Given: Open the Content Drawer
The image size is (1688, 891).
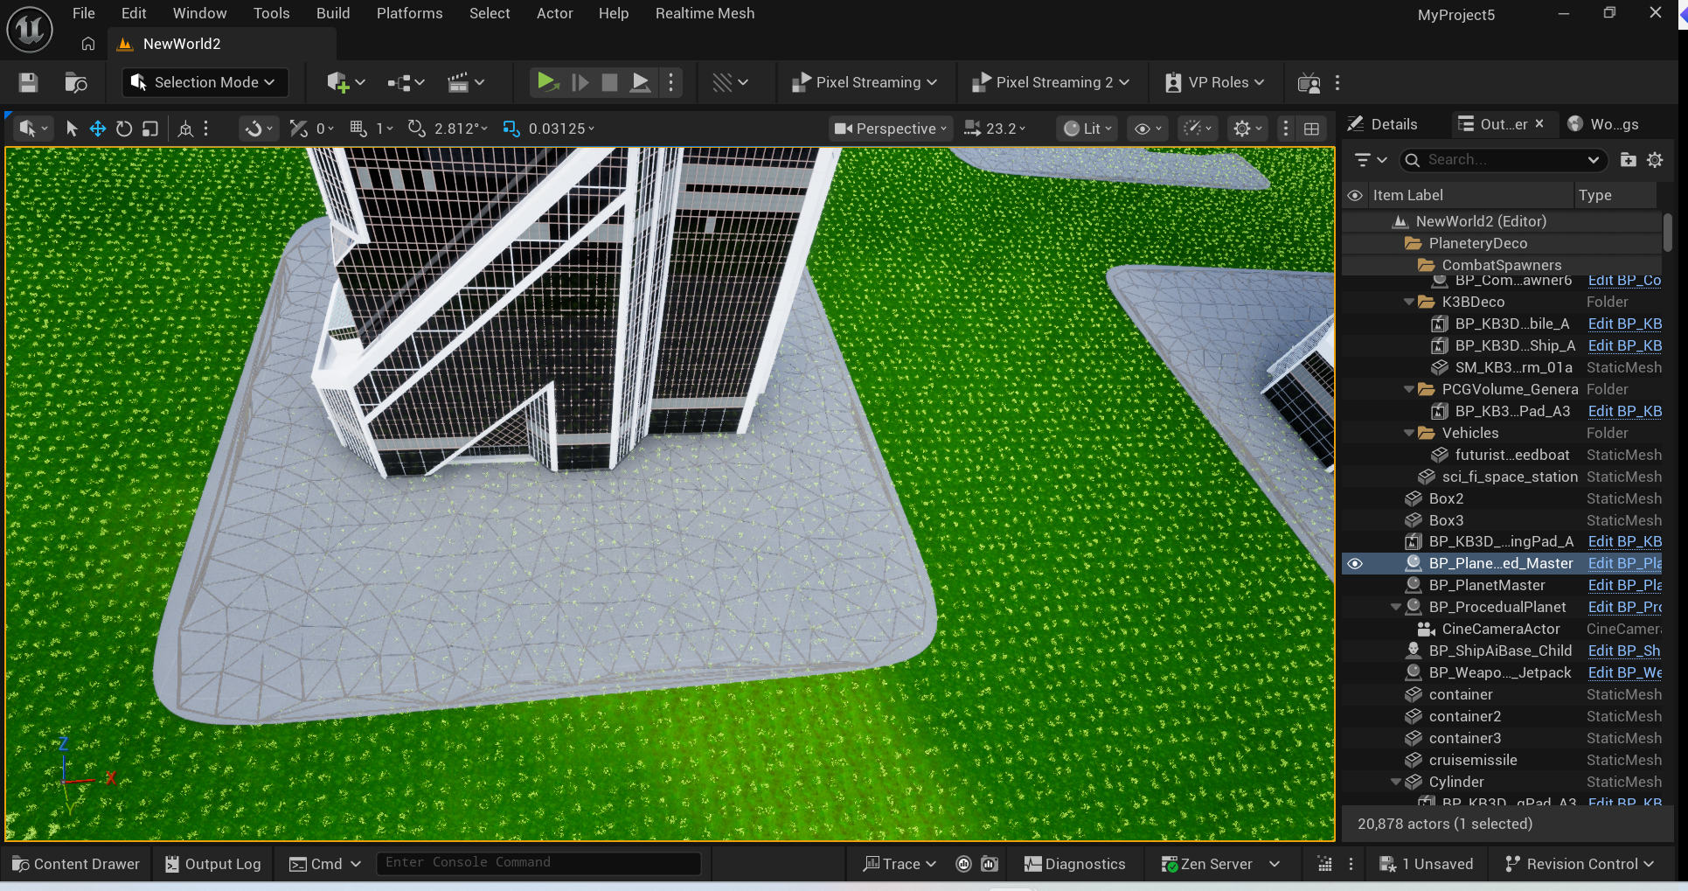Looking at the screenshot, I should 76,864.
